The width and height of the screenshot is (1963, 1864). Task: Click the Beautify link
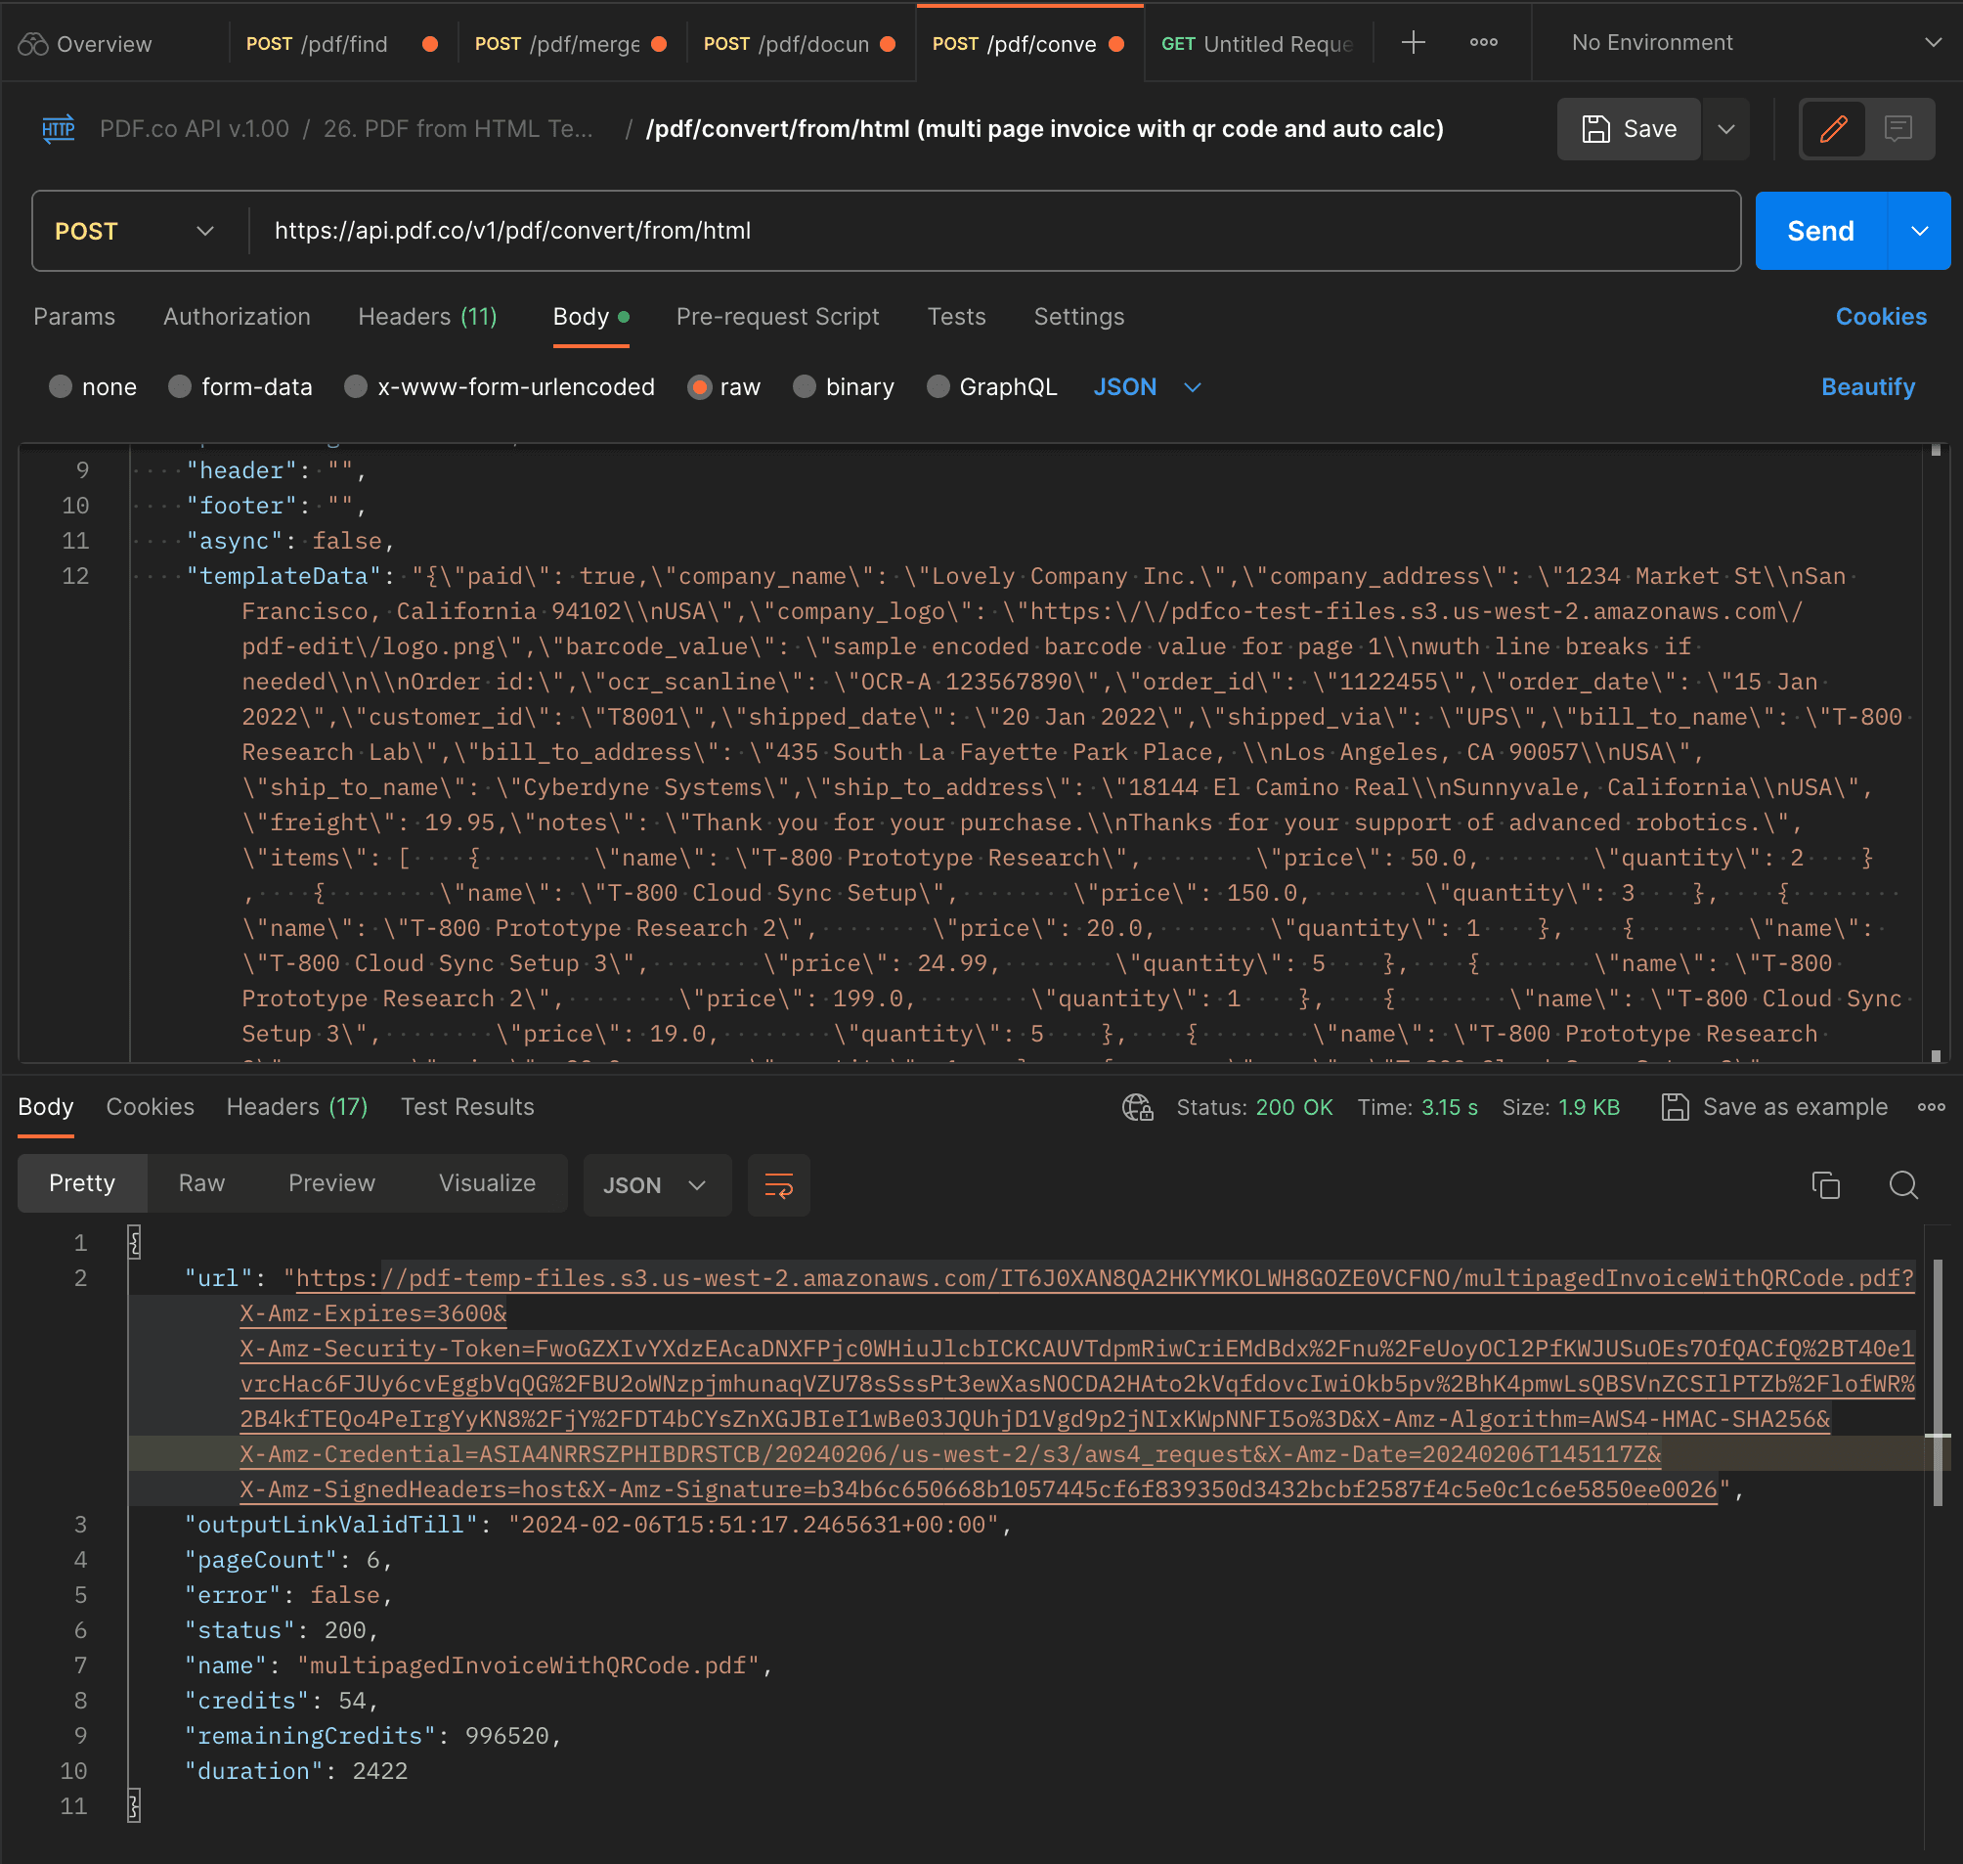coord(1867,386)
